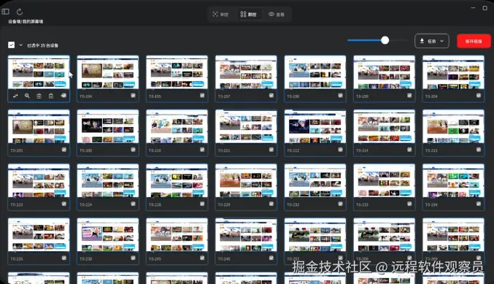
Task: Uncheck device T0-206 checkbox
Action: pyautogui.click(x=134, y=150)
